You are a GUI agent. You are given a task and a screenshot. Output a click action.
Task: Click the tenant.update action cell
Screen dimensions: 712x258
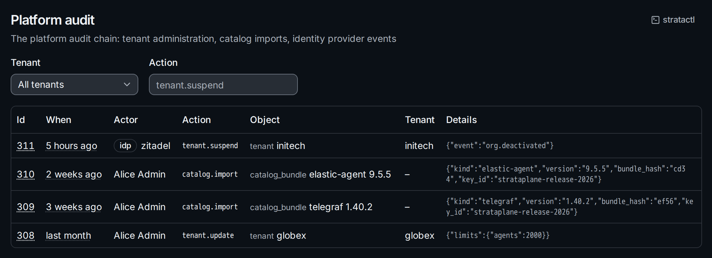(x=208, y=235)
